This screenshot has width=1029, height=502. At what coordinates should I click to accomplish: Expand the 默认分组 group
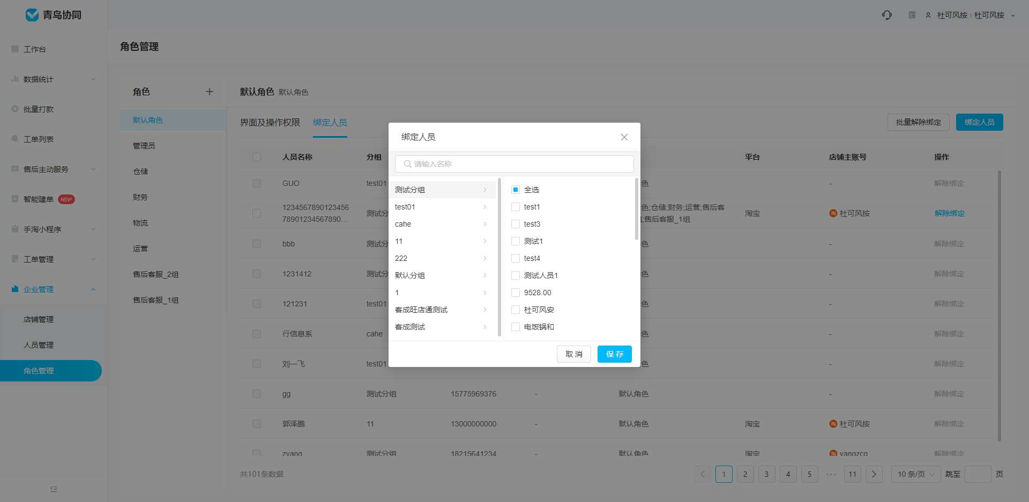pyautogui.click(x=442, y=275)
